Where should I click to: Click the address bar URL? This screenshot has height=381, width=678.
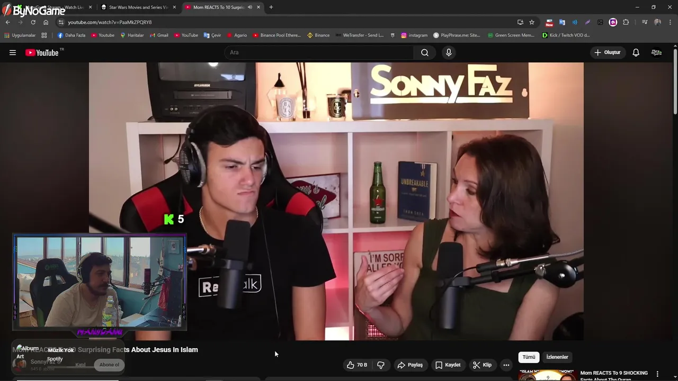(110, 22)
